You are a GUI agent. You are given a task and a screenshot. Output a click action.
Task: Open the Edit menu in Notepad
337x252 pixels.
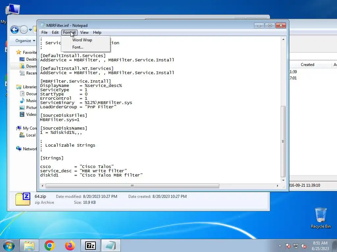55,32
